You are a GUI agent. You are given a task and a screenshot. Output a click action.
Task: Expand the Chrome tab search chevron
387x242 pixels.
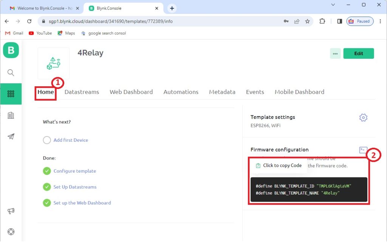pyautogui.click(x=333, y=5)
